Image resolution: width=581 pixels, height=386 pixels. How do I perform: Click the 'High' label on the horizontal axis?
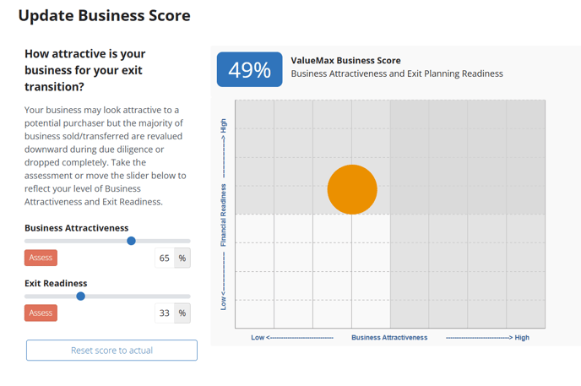click(521, 337)
